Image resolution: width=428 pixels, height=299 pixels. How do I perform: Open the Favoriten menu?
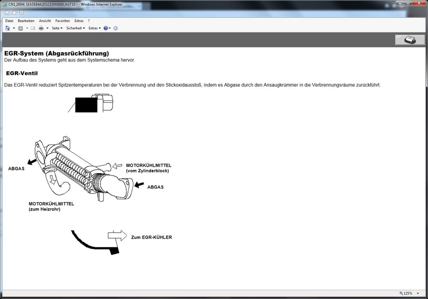pos(62,21)
